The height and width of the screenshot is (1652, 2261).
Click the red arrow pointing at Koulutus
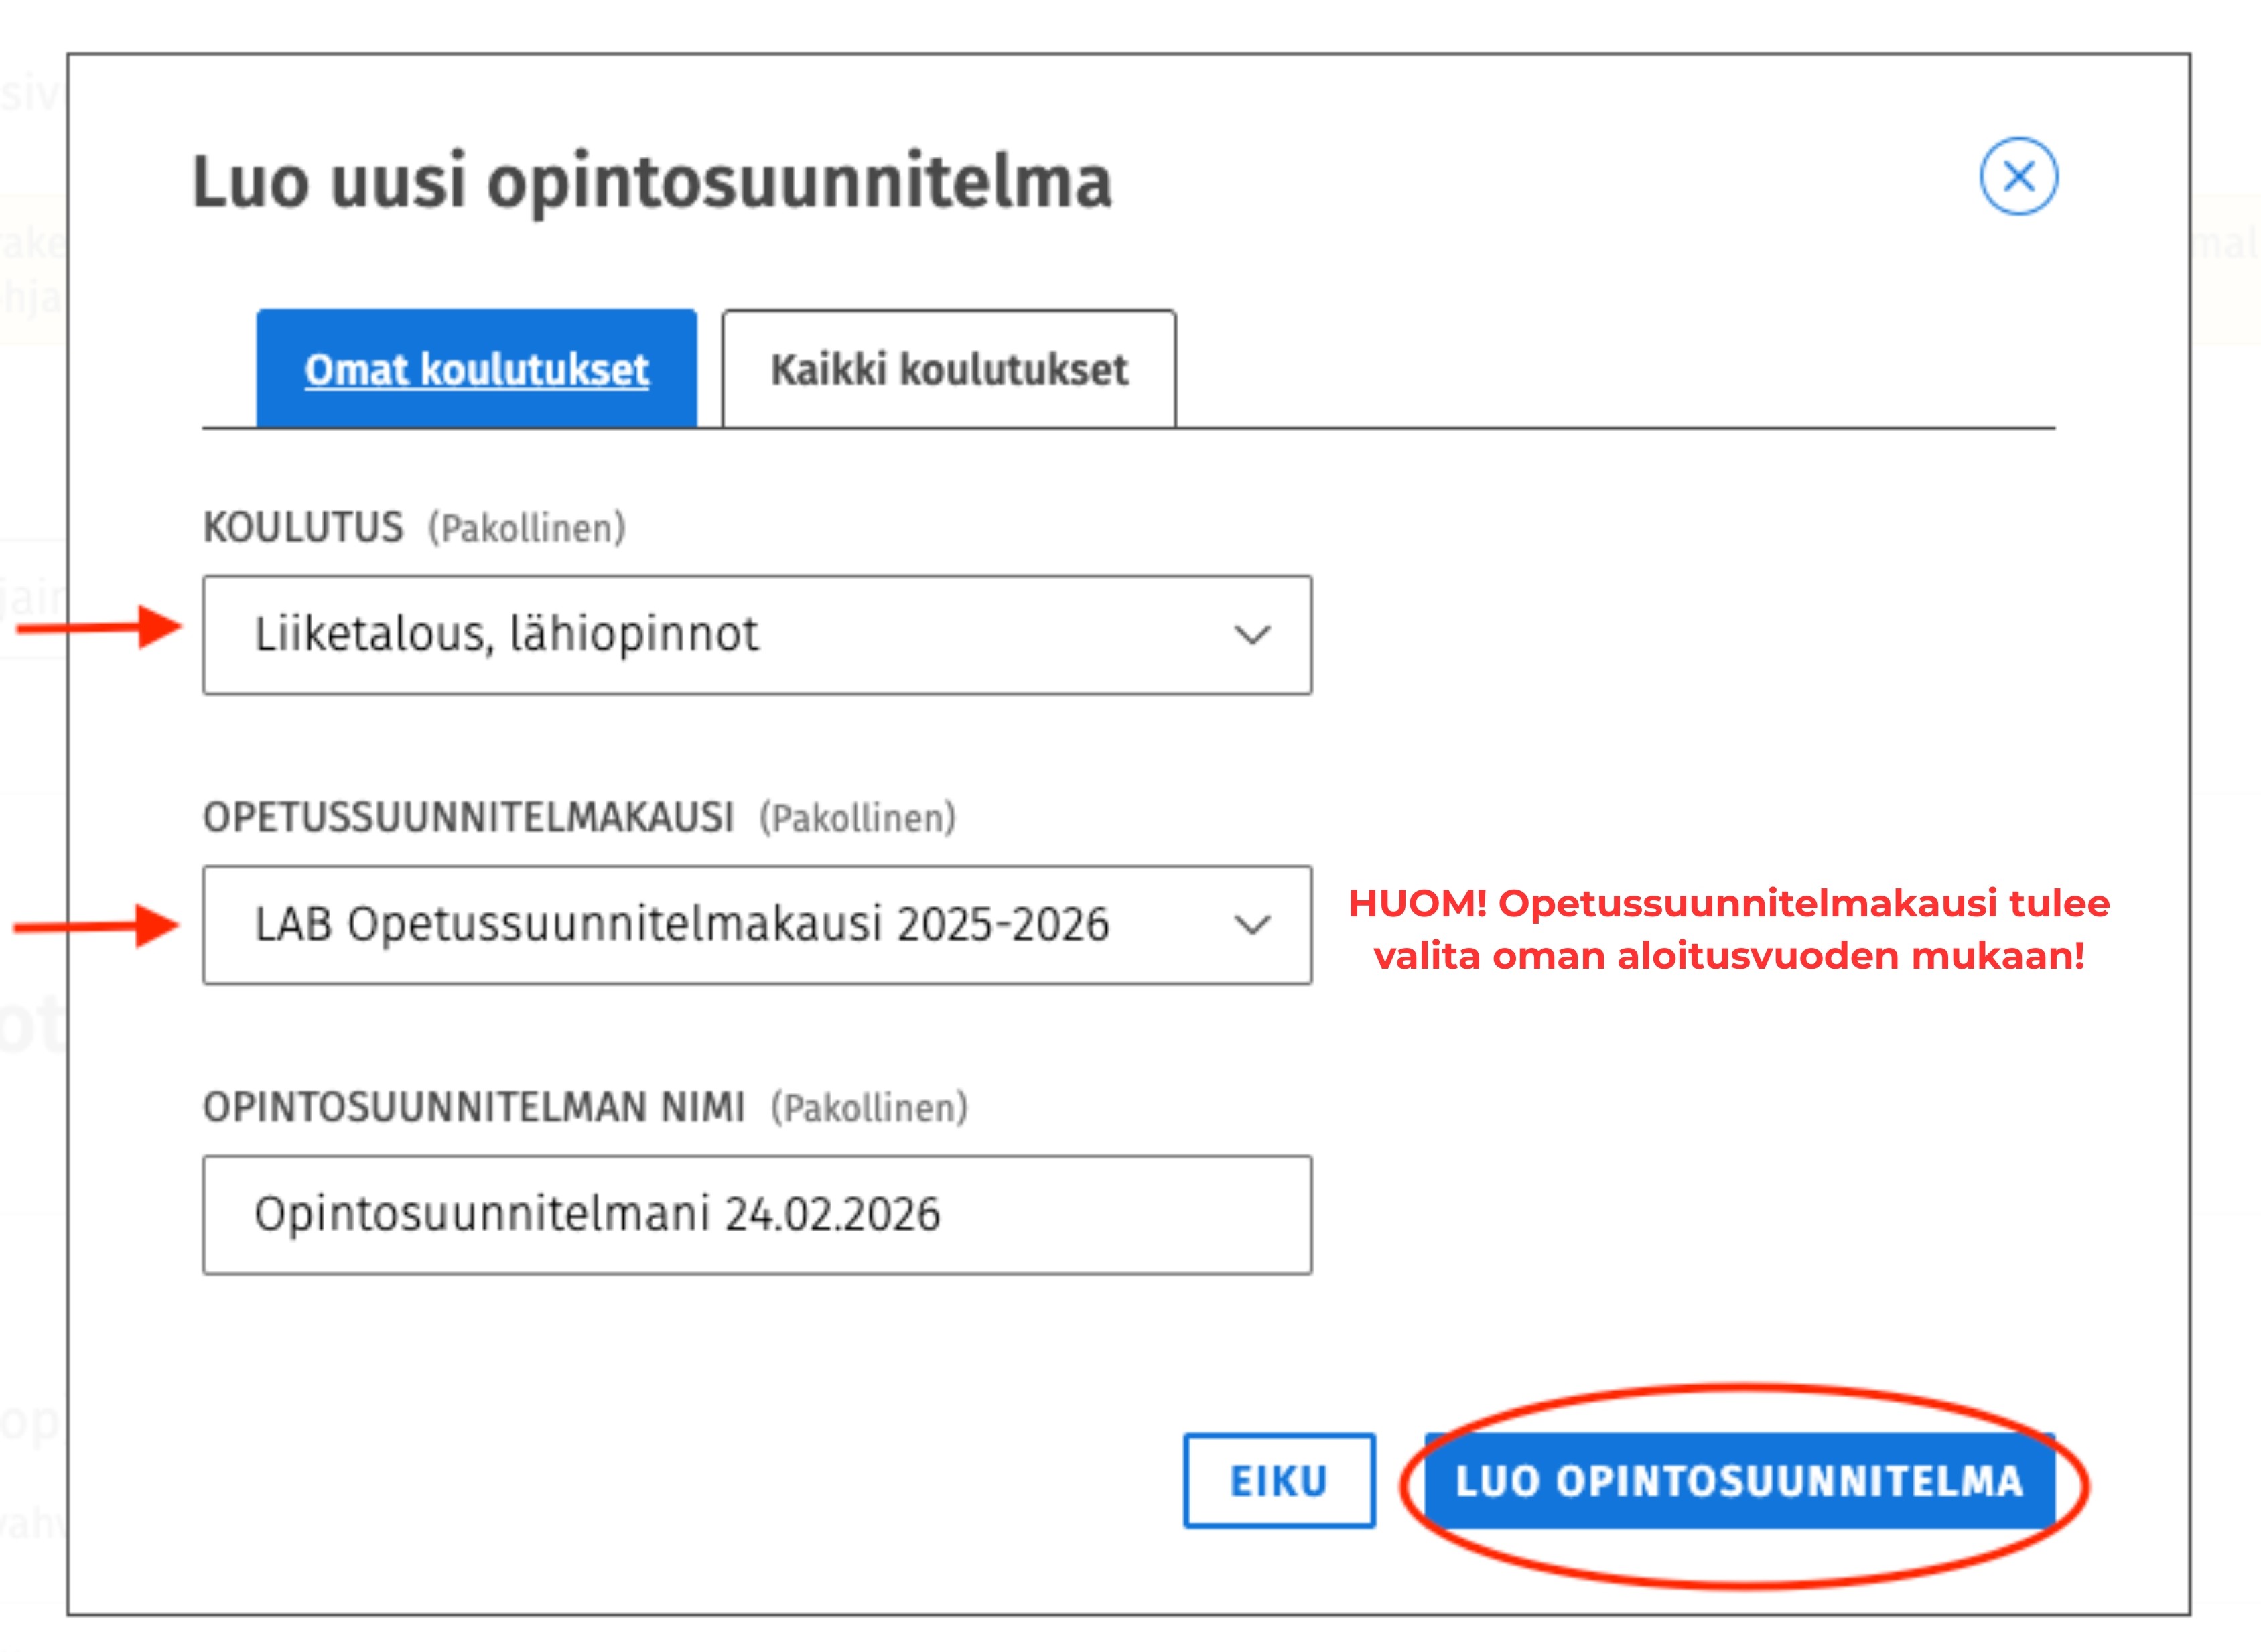98,627
